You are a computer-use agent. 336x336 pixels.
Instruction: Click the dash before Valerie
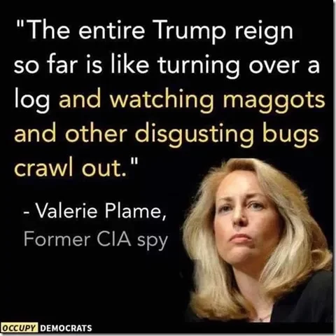[26, 213]
